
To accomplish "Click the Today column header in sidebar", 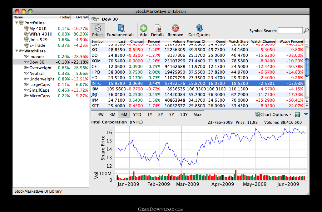I will (x=63, y=17).
